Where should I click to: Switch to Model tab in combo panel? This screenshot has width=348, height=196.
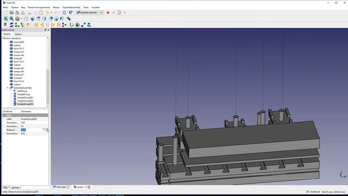point(7,34)
